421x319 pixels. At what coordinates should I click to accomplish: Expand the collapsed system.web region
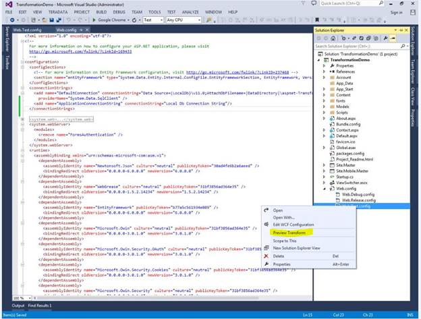coord(22,119)
